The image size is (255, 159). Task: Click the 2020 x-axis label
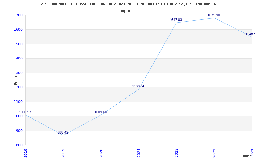[x=101, y=153]
